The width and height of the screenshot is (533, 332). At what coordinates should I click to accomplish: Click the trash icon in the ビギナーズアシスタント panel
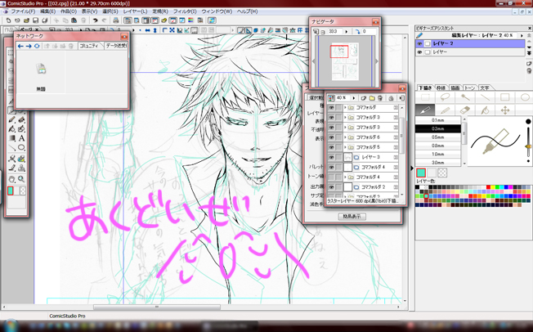point(529,71)
